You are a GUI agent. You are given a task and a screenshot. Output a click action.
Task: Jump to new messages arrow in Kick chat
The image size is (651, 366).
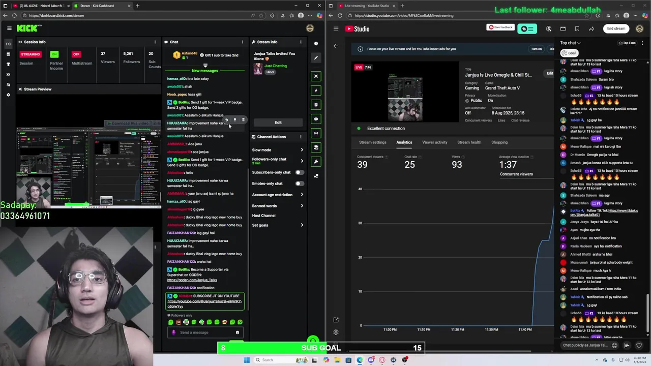[205, 66]
